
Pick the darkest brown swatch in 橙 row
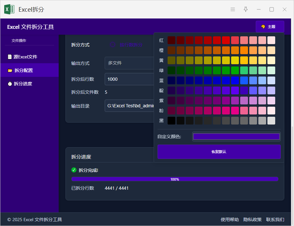pos(171,50)
